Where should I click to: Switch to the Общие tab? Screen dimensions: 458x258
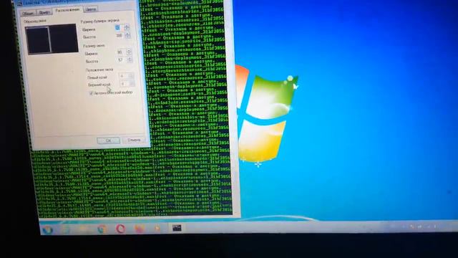click(28, 13)
